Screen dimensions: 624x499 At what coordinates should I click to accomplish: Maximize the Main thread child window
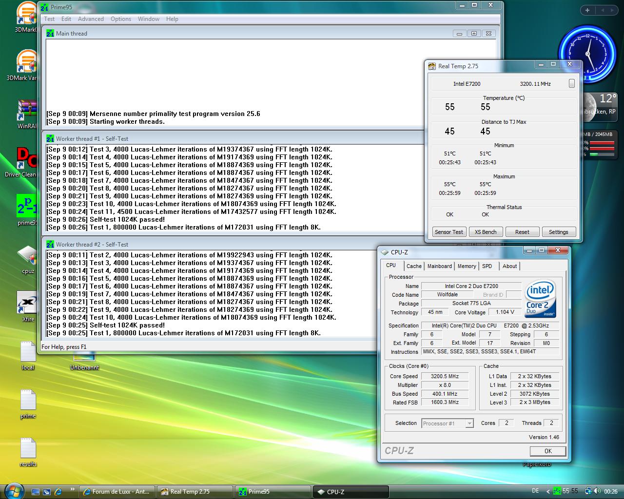(474, 33)
